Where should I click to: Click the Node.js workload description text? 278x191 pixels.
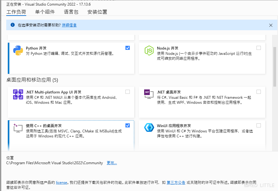[204, 56]
